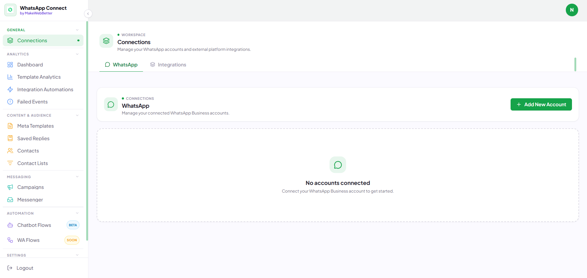Open Dashboard from the sidebar

[x=43, y=65]
